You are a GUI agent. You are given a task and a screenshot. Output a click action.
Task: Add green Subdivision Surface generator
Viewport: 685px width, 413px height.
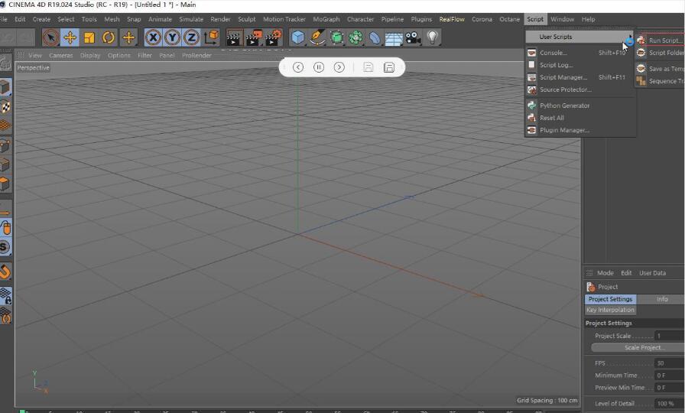[337, 37]
